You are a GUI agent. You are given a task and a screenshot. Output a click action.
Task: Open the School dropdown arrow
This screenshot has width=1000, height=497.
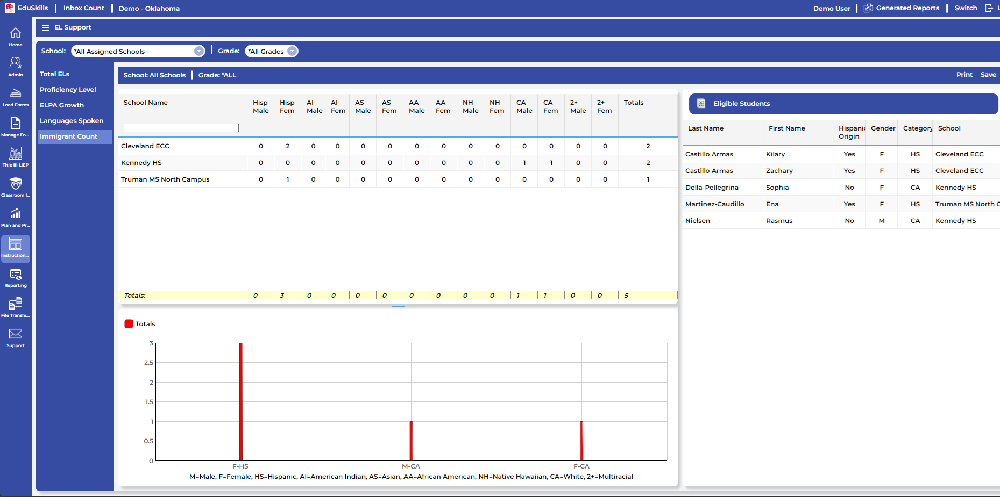tap(199, 51)
